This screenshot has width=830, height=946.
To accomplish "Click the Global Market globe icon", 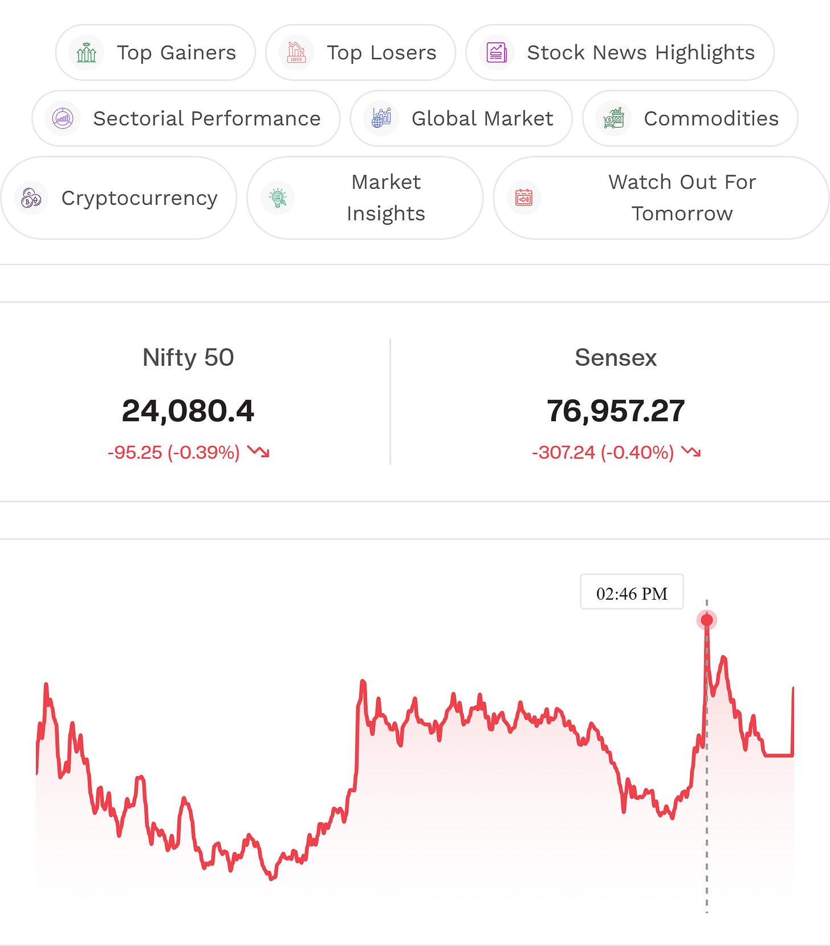I will (381, 119).
